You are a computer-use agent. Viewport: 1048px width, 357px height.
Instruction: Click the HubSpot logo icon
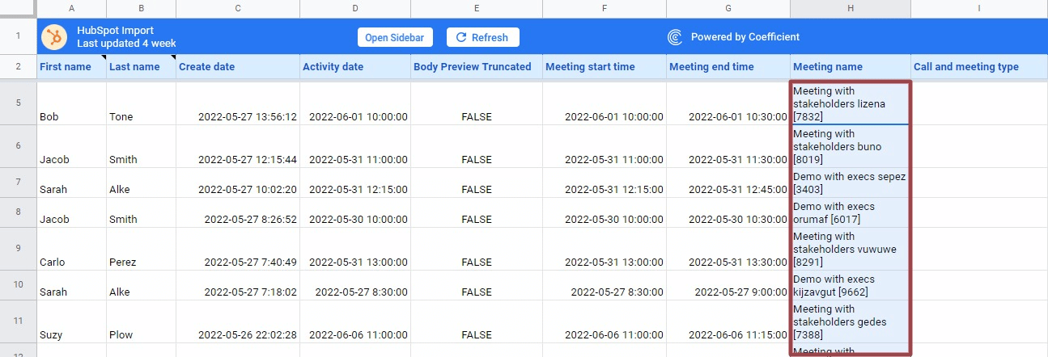(54, 37)
